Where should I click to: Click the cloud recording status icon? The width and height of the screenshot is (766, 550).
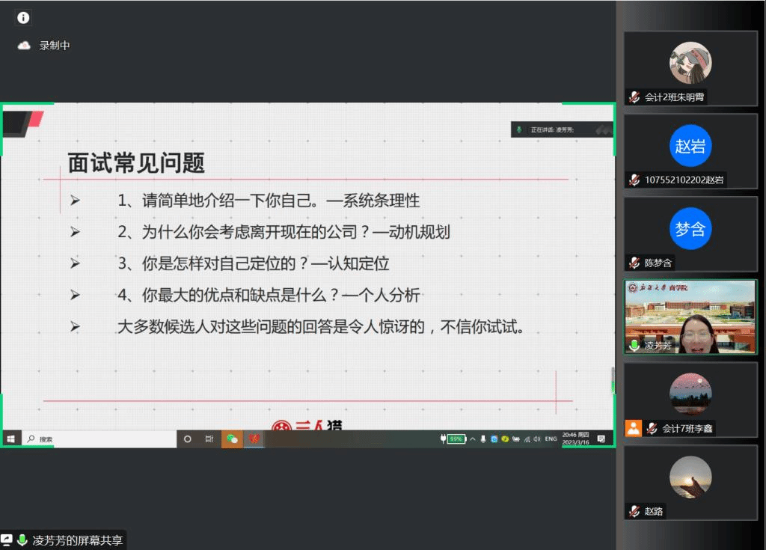point(24,46)
